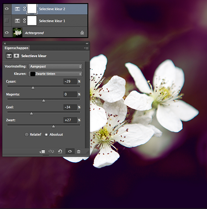Click adjustment icon of Selectieve kleur 1
The image size is (207, 209).
pyautogui.click(x=17, y=21)
